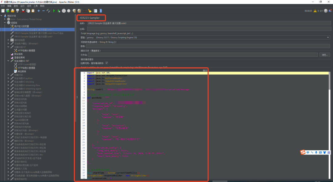Expand the 循环控制器 tree node
This screenshot has height=182, width=333.
(8, 40)
